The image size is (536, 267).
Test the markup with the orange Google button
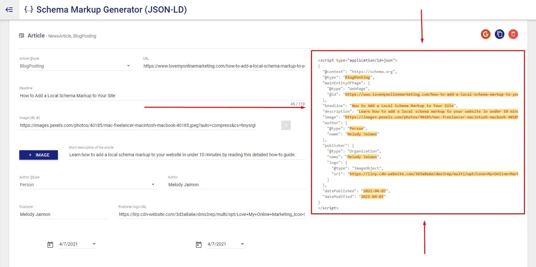pos(485,34)
